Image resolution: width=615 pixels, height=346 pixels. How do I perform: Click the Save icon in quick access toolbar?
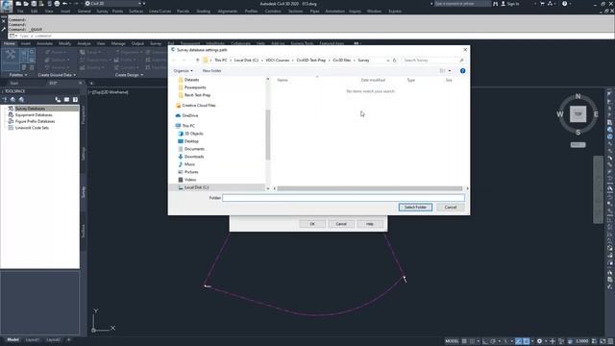point(34,4)
